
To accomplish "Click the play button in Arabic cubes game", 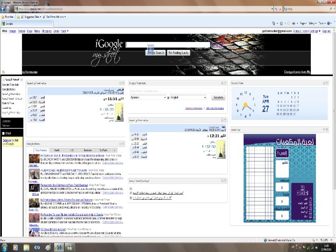I will coord(282,153).
